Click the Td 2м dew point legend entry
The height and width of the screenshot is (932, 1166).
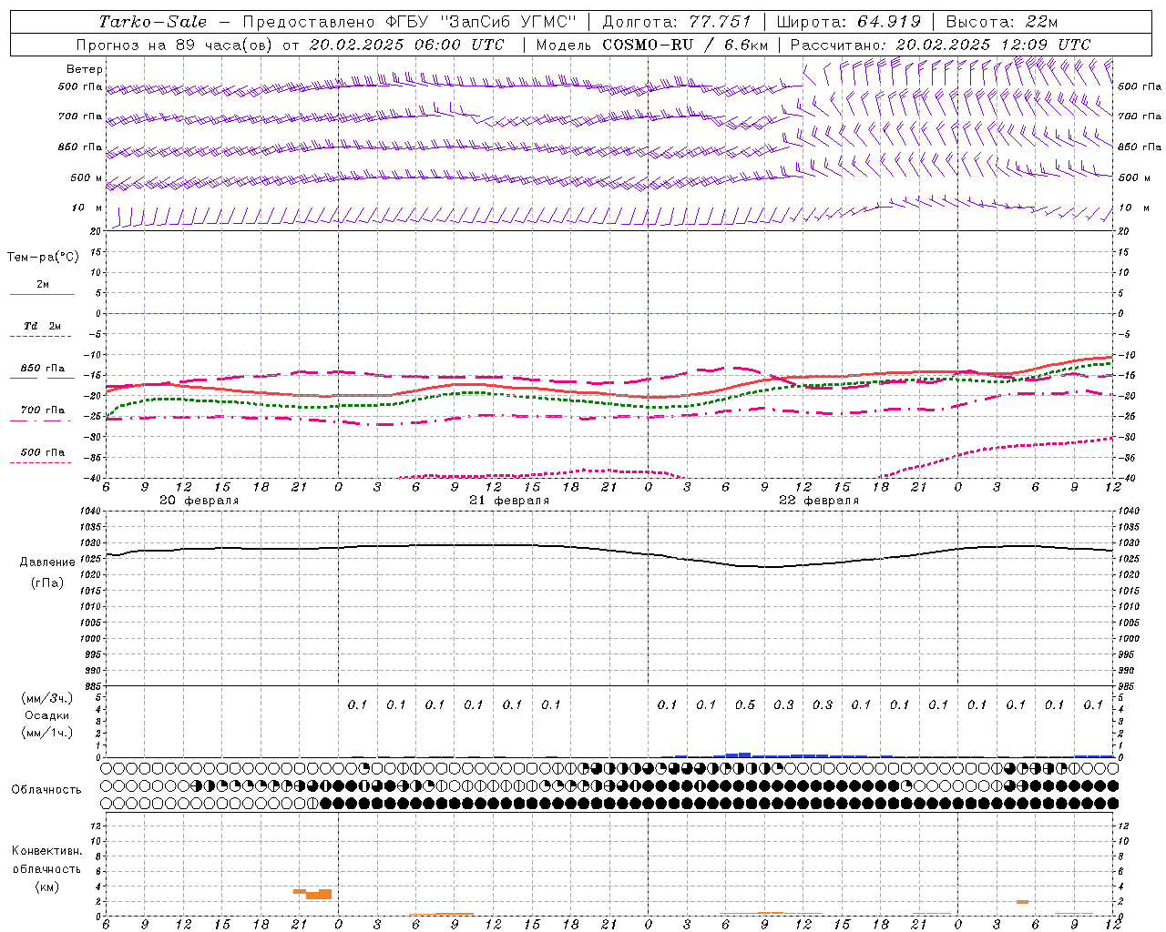pos(42,326)
